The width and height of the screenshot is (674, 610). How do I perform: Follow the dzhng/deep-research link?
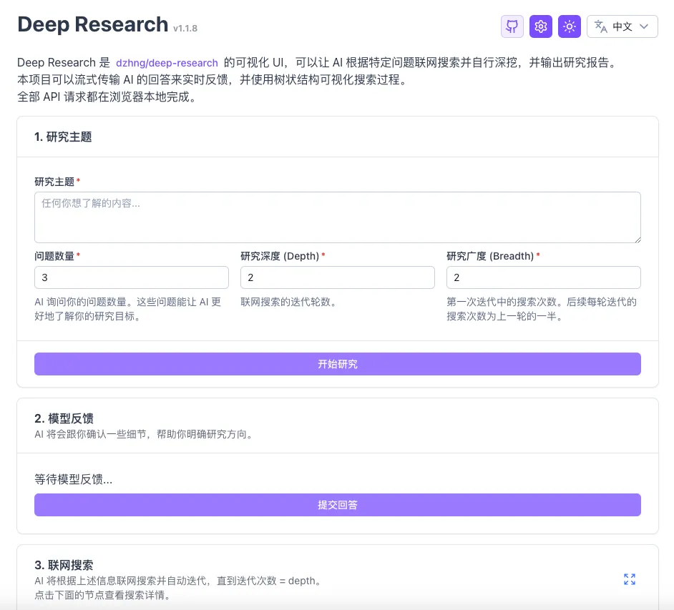click(x=167, y=63)
